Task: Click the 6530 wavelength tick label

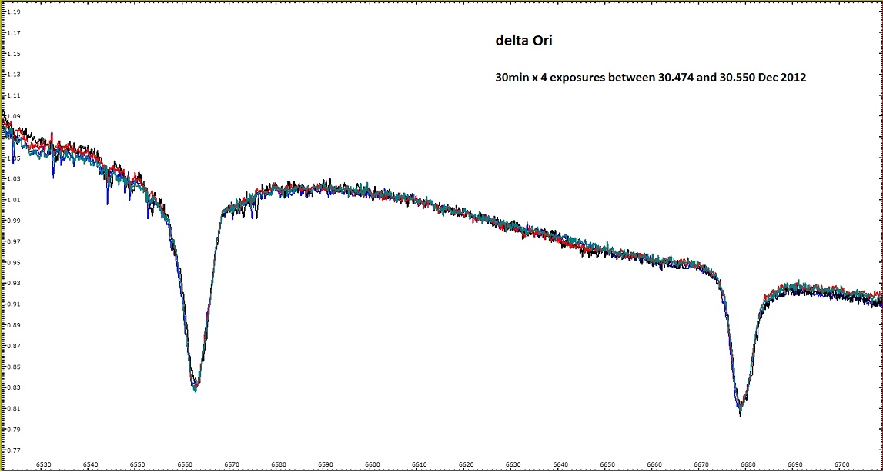Action: coord(42,465)
